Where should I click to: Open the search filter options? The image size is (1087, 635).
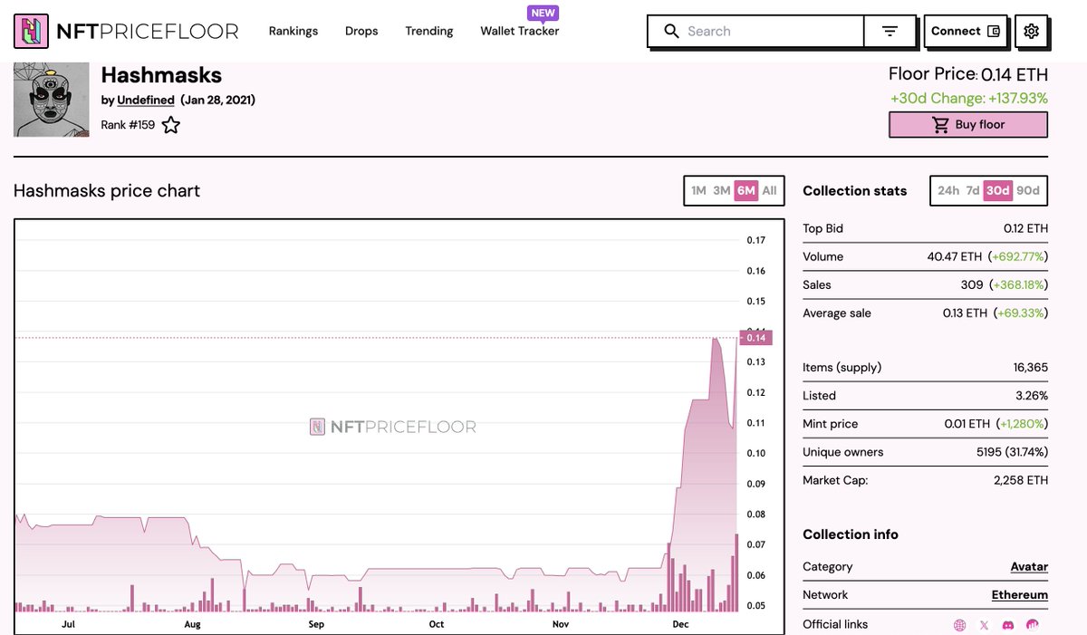890,31
